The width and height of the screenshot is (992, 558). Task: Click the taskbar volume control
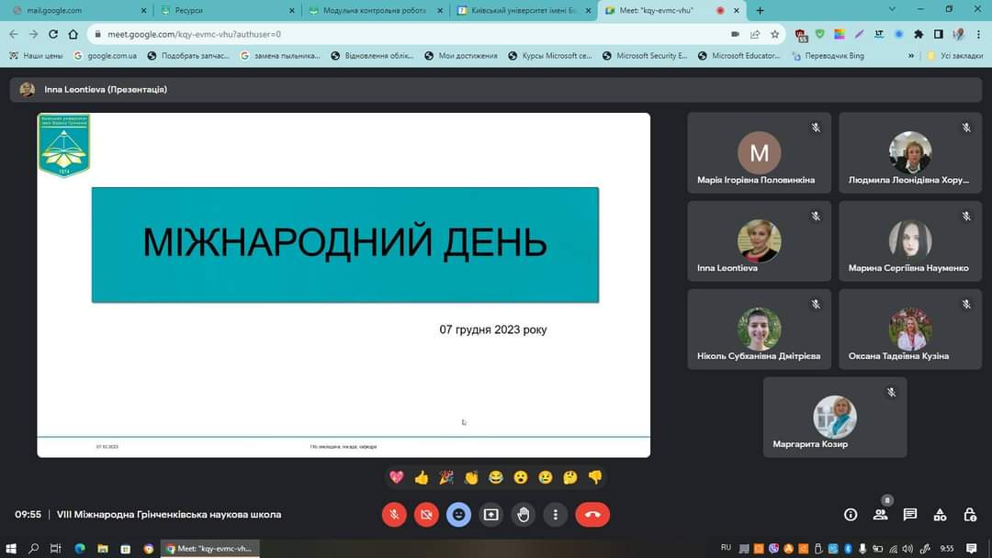[907, 548]
